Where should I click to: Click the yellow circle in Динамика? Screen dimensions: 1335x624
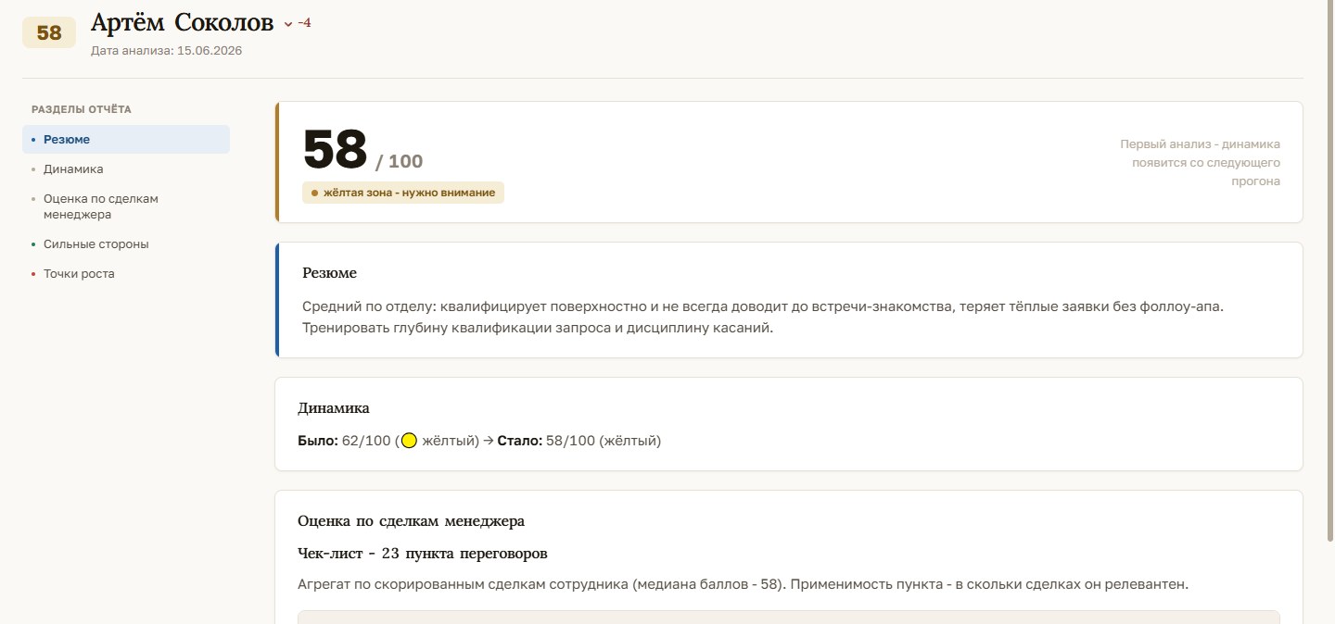pyautogui.click(x=409, y=441)
